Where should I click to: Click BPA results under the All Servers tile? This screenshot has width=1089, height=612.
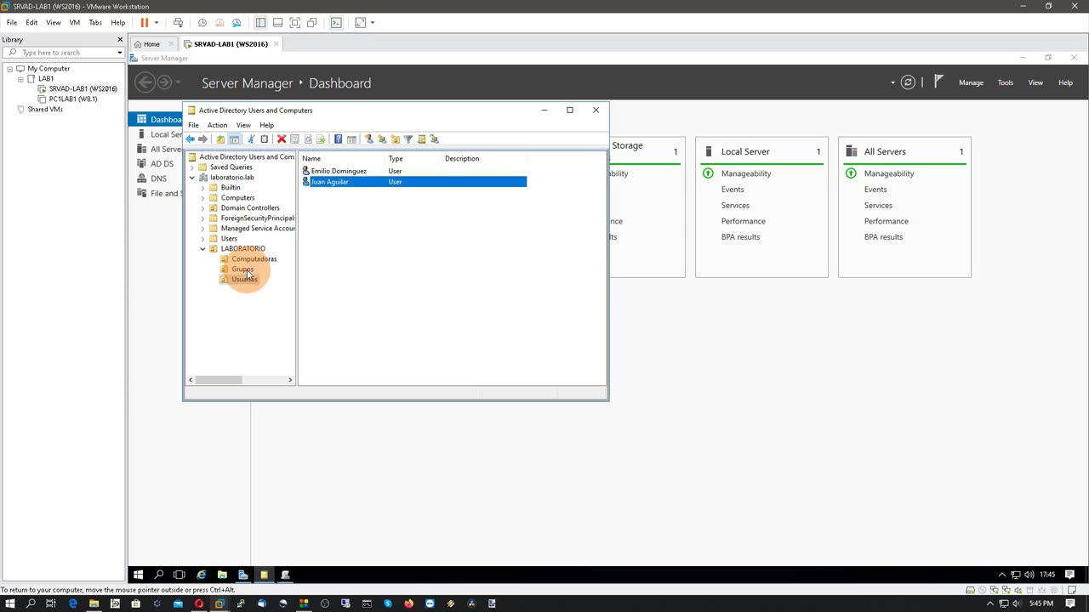[x=883, y=237]
